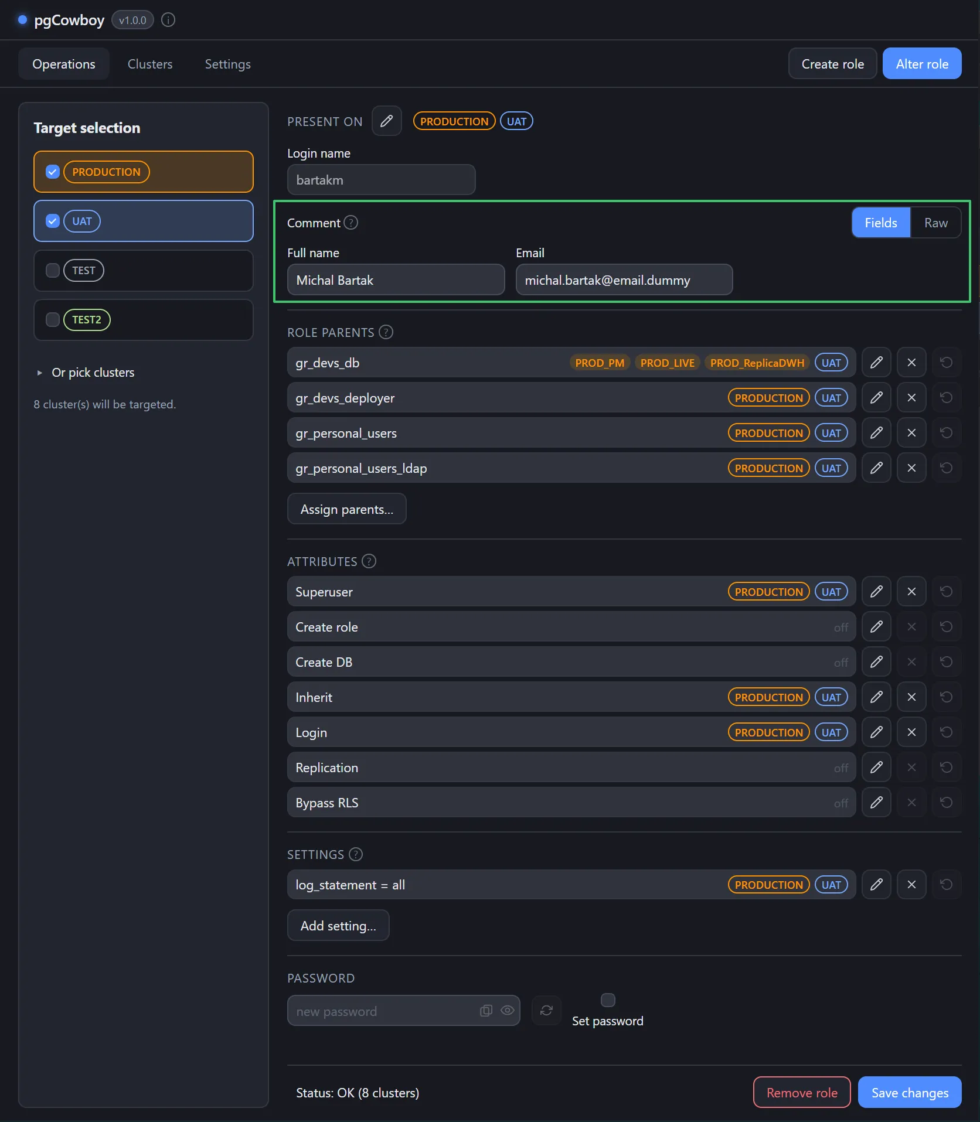The height and width of the screenshot is (1122, 980).
Task: Switch to Alter role mode
Action: (x=922, y=64)
